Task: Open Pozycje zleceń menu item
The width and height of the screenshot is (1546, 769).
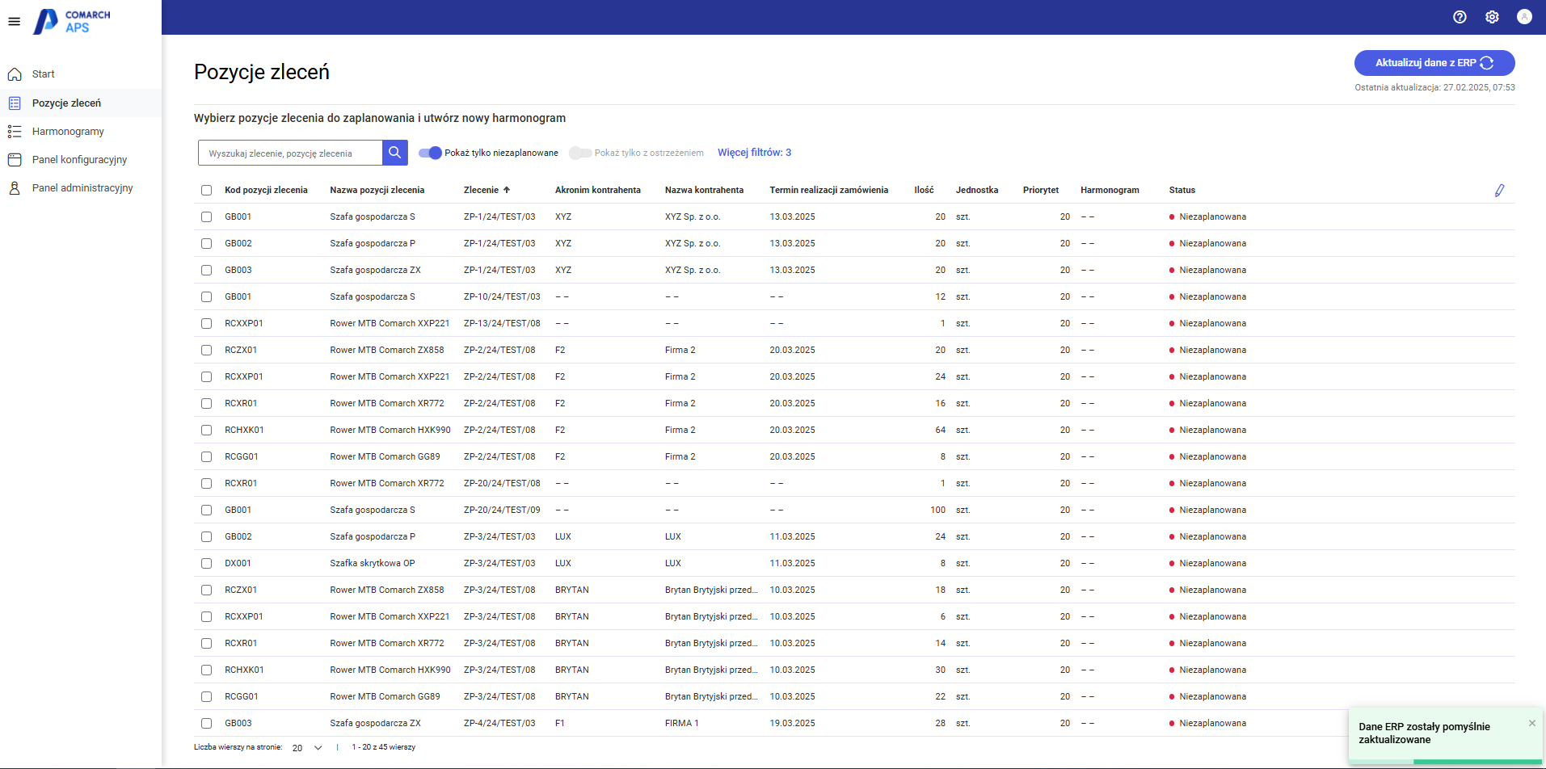Action: pos(66,103)
